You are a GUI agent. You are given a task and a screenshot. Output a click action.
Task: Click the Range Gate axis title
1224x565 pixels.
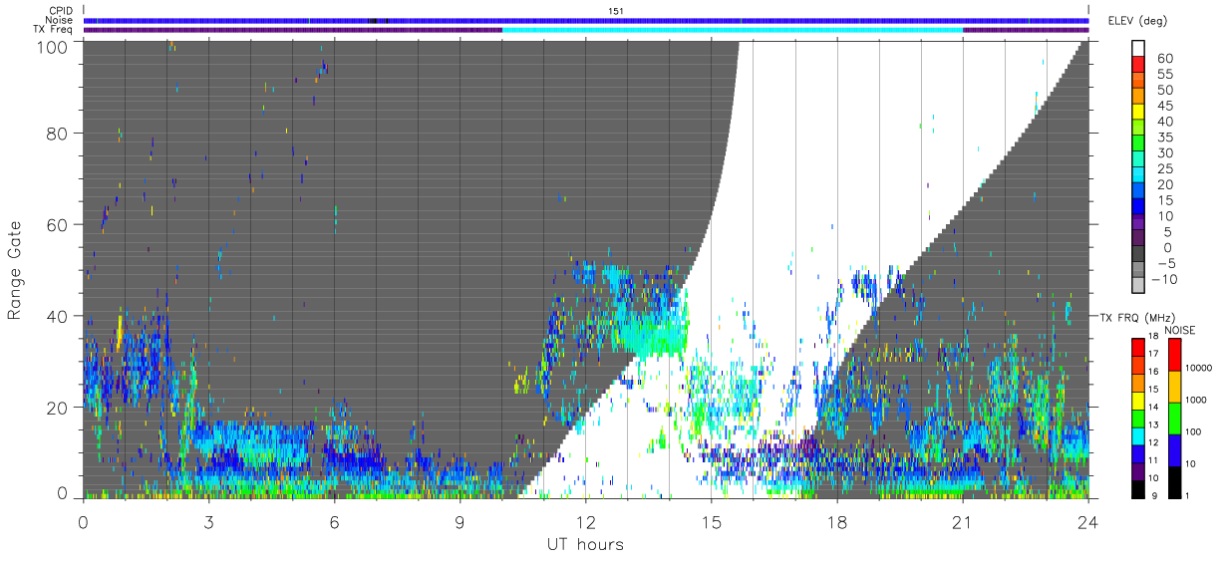point(15,270)
